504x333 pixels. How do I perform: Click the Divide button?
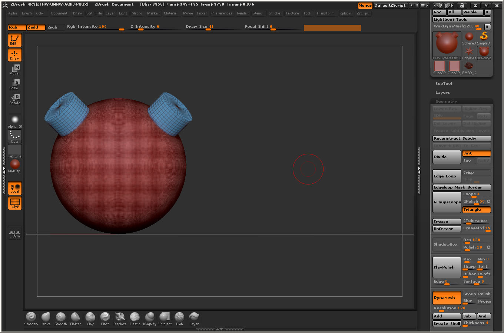coord(447,157)
